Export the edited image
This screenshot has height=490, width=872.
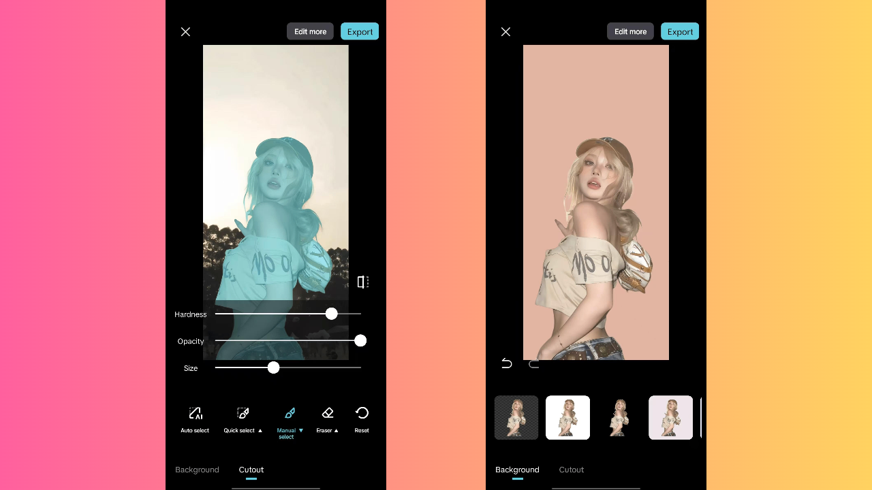click(359, 31)
